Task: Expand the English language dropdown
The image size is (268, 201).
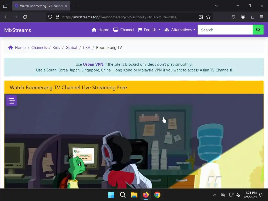Action: pos(149,30)
